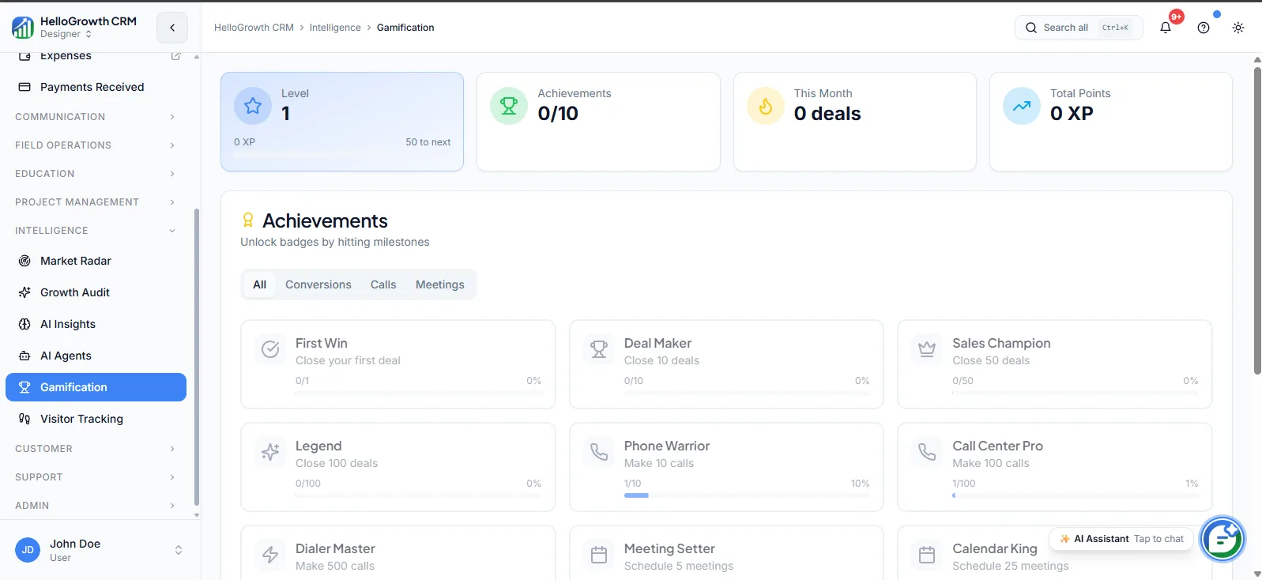Expand the Customer section
1262x580 pixels.
(x=95, y=449)
